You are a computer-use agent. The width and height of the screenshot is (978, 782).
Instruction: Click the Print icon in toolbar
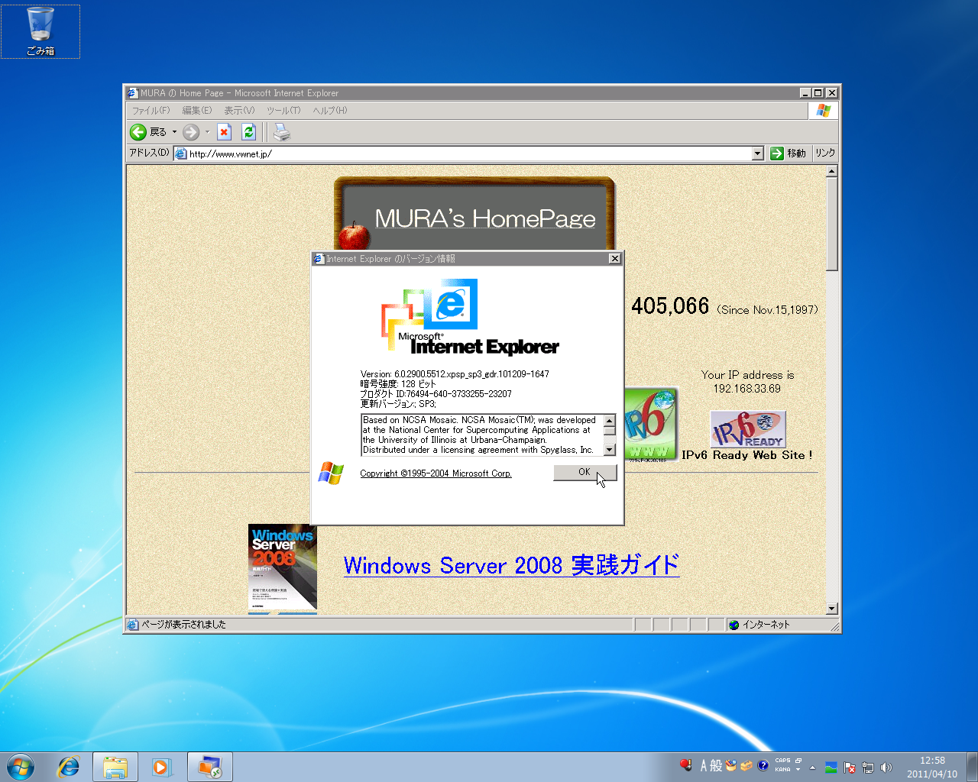click(282, 132)
